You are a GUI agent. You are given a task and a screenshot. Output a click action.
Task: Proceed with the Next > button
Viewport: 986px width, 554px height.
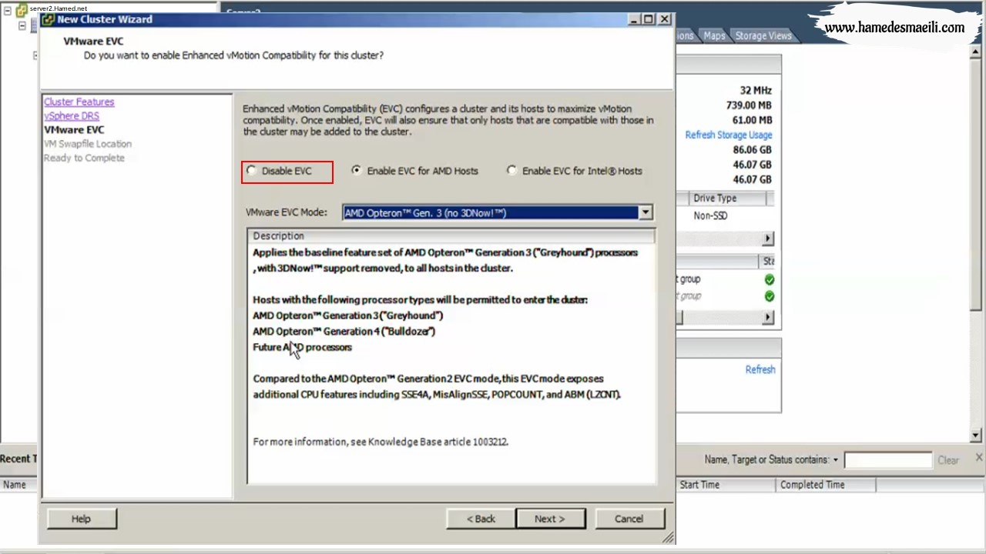coord(550,519)
